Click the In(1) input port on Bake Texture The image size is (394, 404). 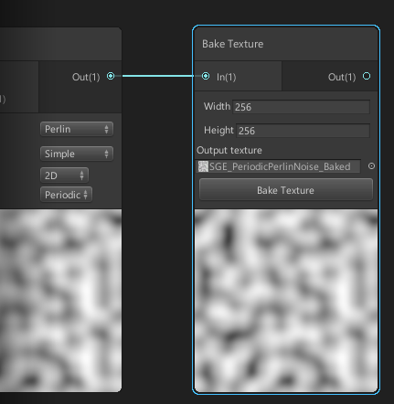[x=206, y=76]
